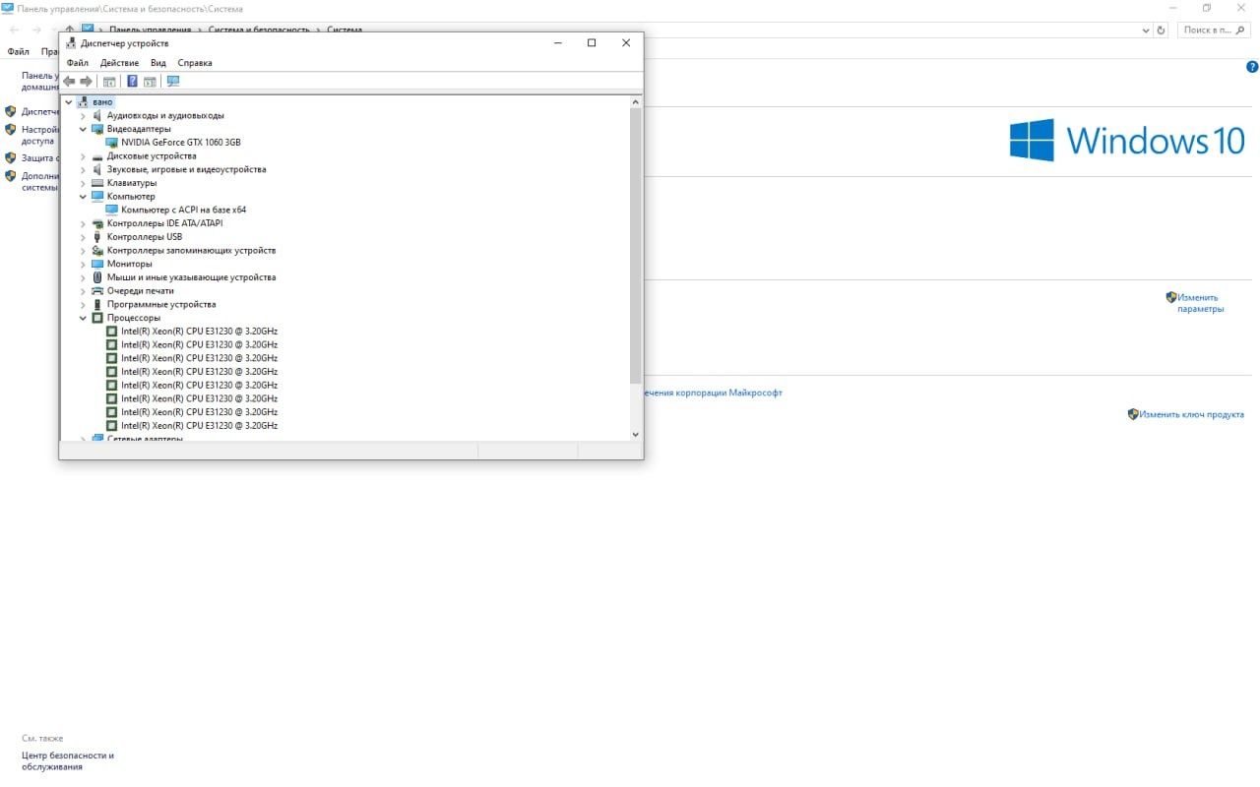This screenshot has height=787, width=1260.
Task: Open Центр безопасности и обслуживания link
Action: pyautogui.click(x=68, y=761)
